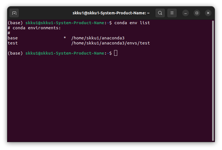
Task: Click the search magnifier icon
Action: 160,13
